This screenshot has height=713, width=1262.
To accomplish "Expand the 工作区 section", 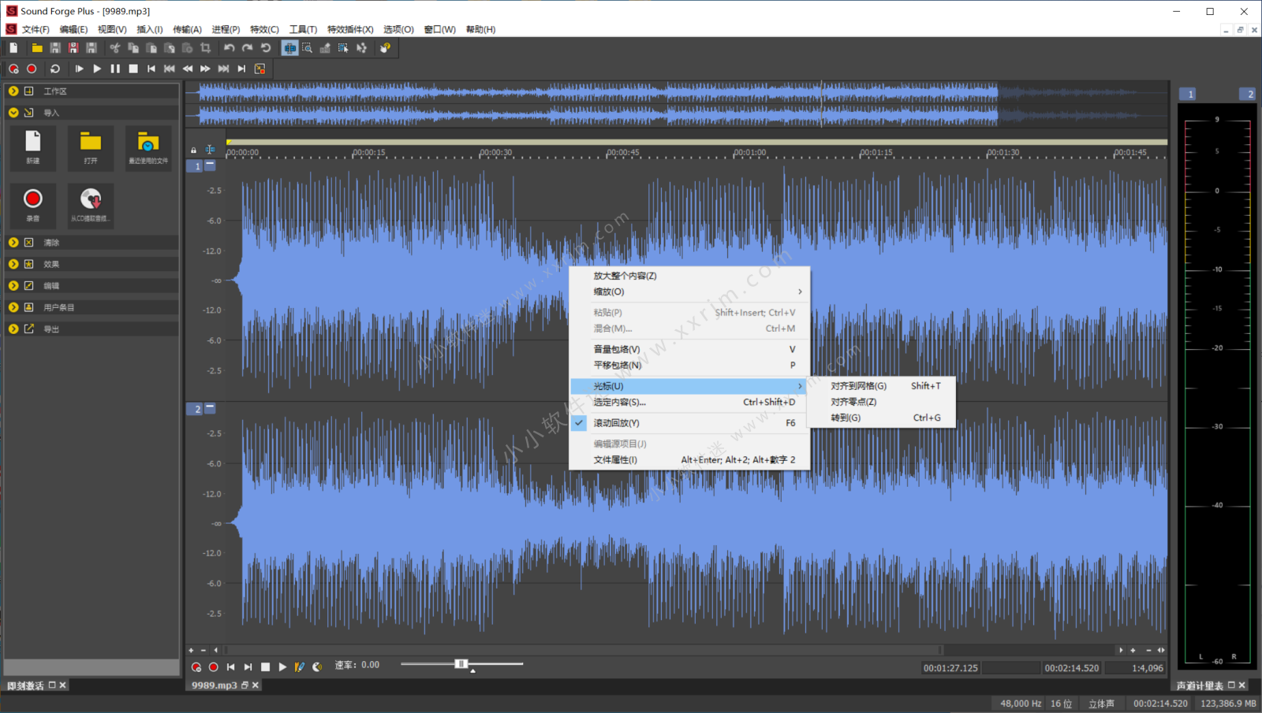I will point(13,91).
